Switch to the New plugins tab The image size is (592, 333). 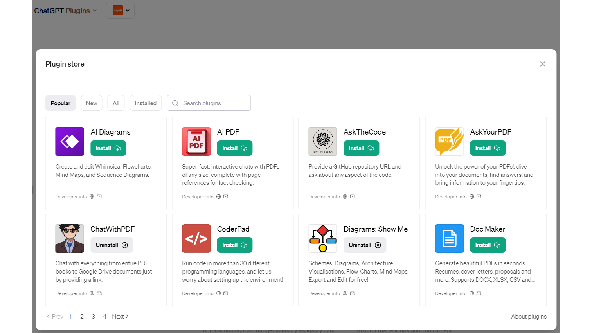[92, 103]
